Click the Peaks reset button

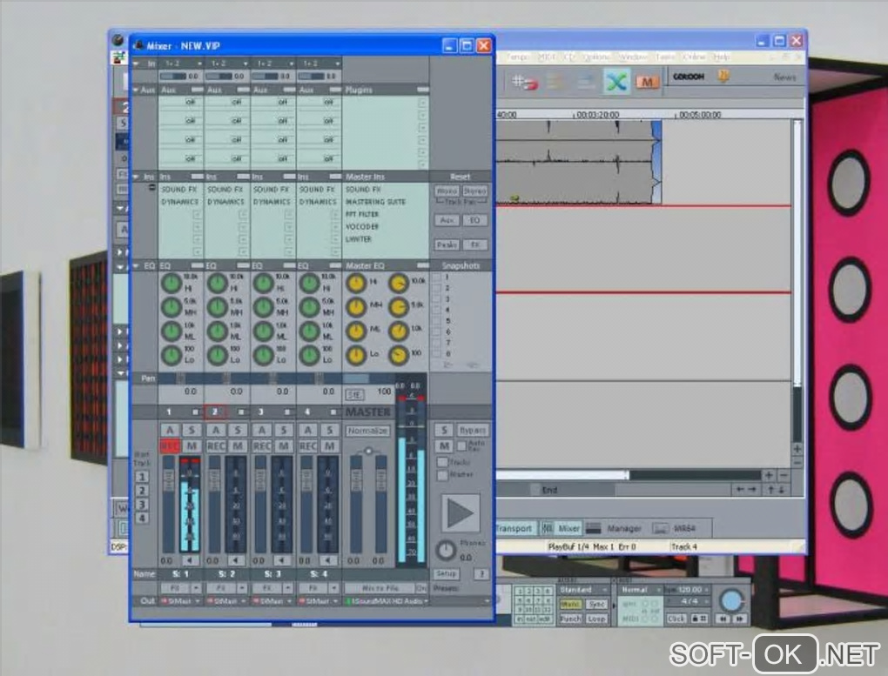click(447, 245)
